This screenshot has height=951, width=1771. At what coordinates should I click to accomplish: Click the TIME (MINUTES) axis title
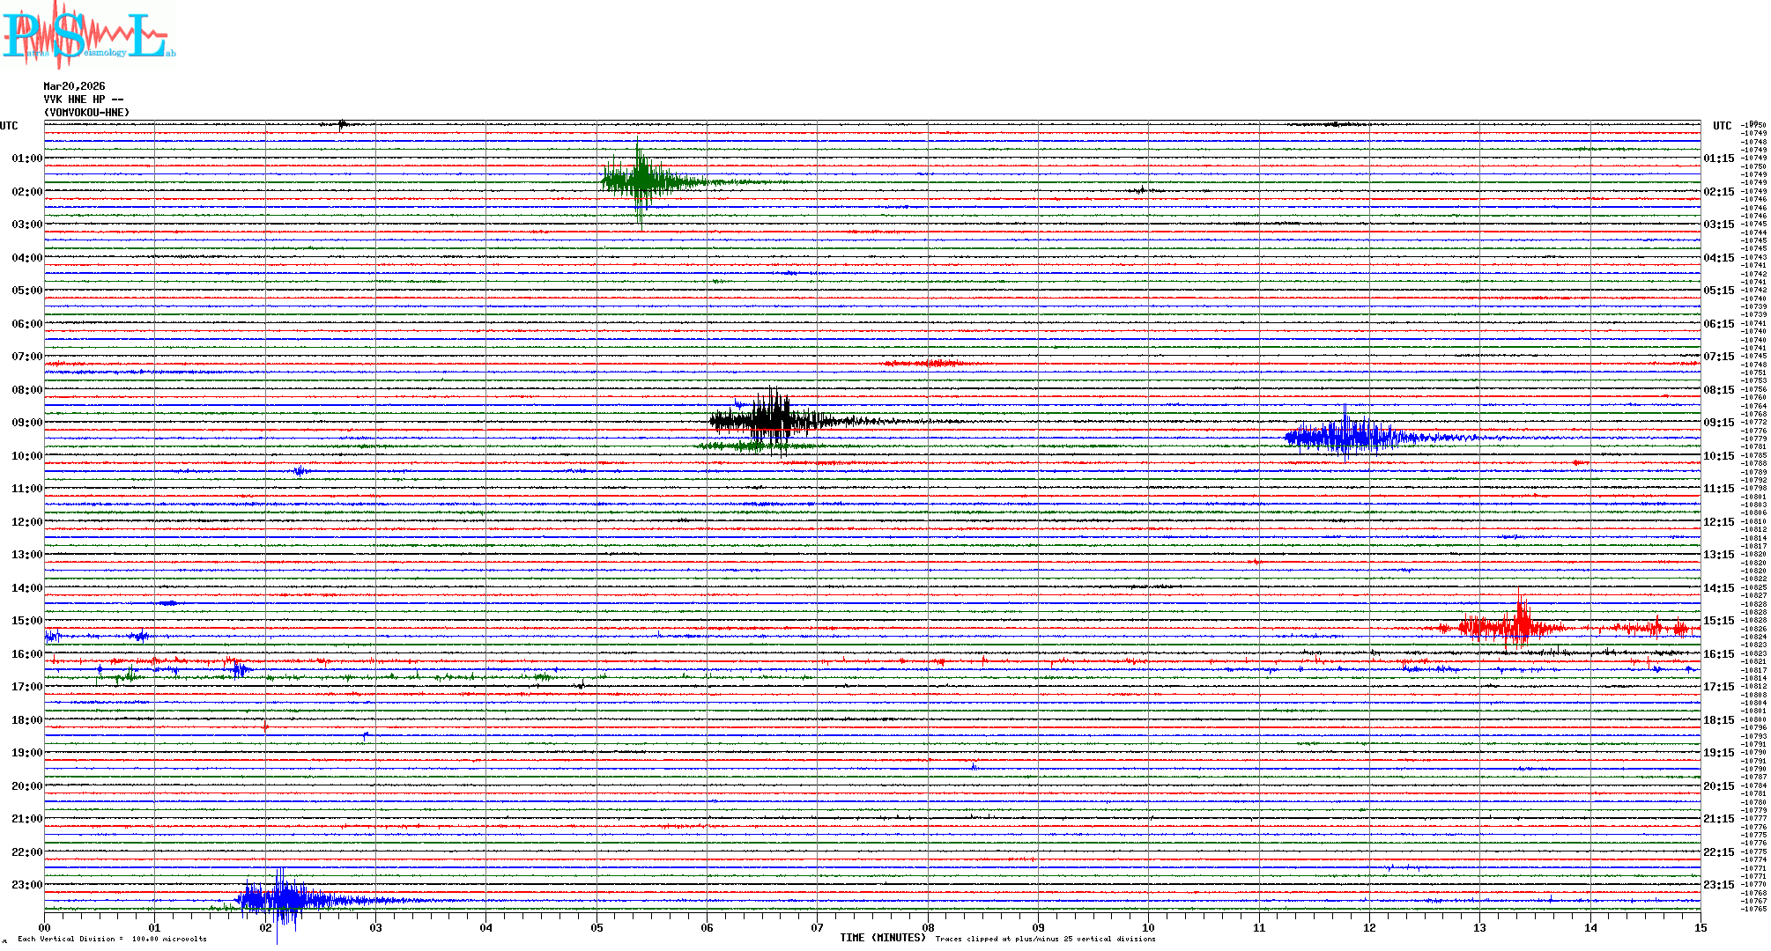pos(883,938)
